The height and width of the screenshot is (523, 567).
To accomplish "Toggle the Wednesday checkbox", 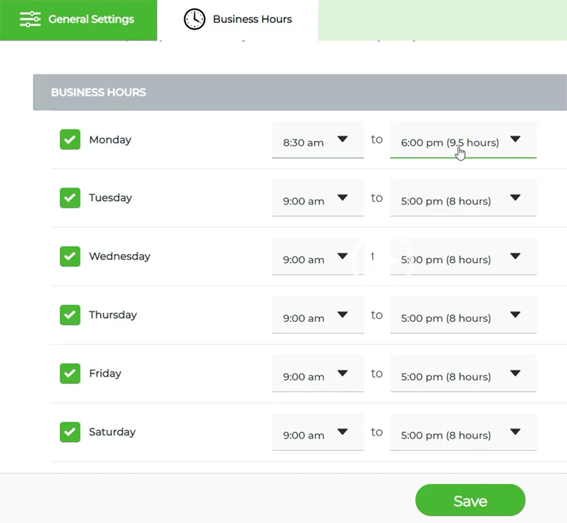I will 70,256.
